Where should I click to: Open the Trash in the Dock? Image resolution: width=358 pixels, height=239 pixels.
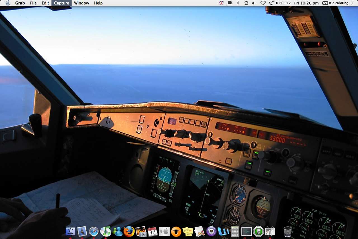(x=288, y=231)
